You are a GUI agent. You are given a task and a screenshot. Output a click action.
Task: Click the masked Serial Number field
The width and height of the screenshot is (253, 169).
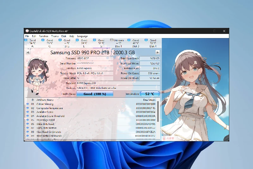click(x=95, y=63)
